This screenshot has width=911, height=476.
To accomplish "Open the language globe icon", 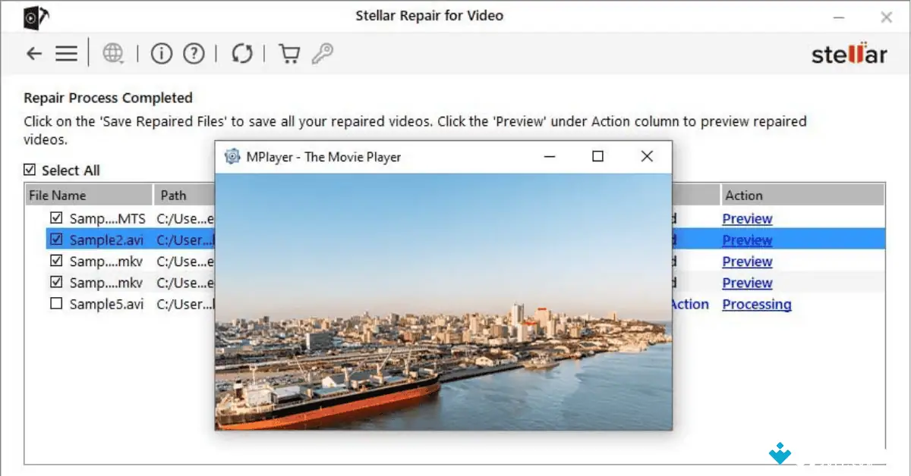I will 112,53.
